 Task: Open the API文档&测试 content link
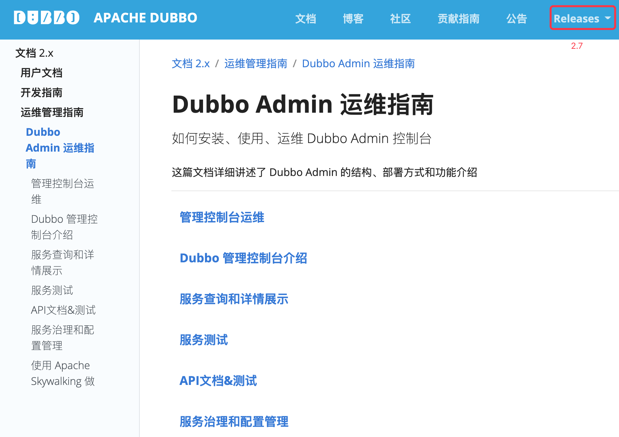tap(218, 381)
